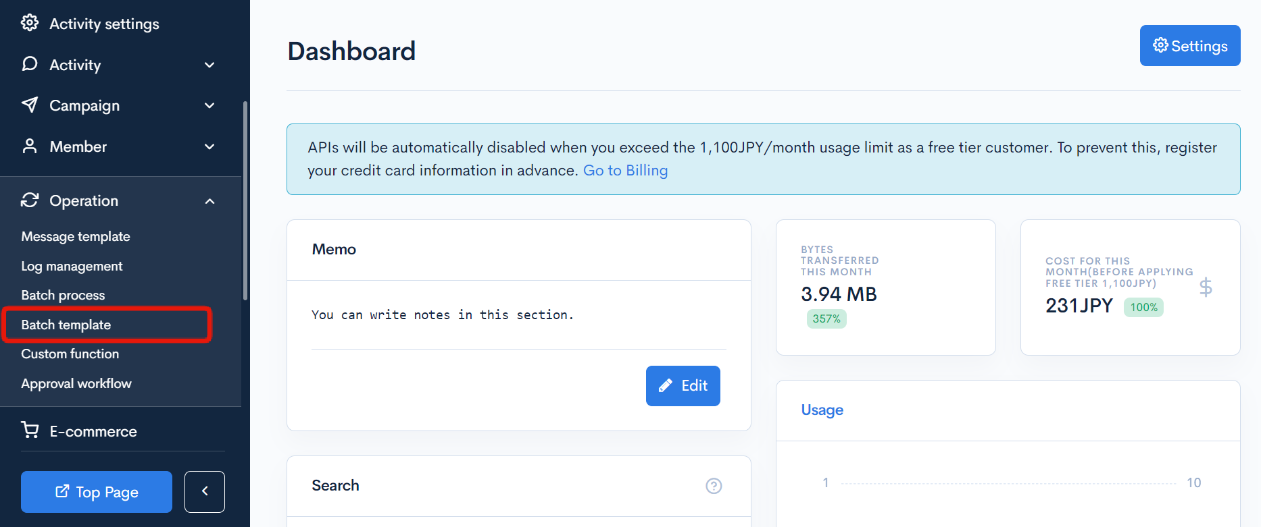Open Custom function from sidebar
This screenshot has width=1261, height=527.
[70, 354]
